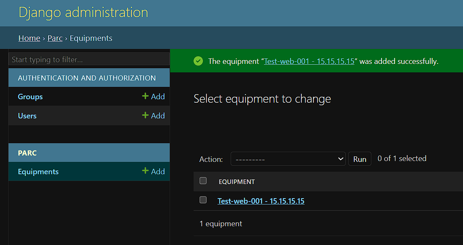Go to Parc in the breadcrumb
The image size is (463, 245).
pos(55,38)
